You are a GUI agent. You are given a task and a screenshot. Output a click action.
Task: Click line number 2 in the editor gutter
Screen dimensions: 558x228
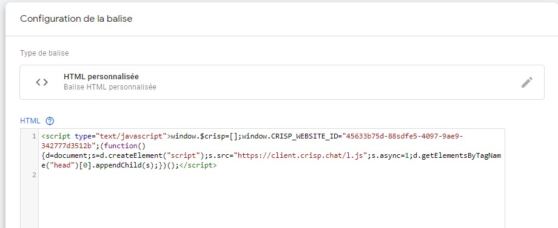(x=34, y=175)
